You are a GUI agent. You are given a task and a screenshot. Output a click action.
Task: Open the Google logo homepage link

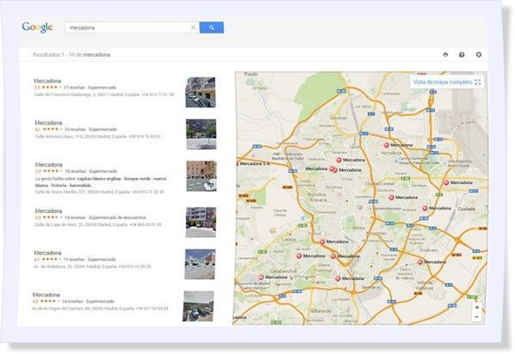pos(37,27)
